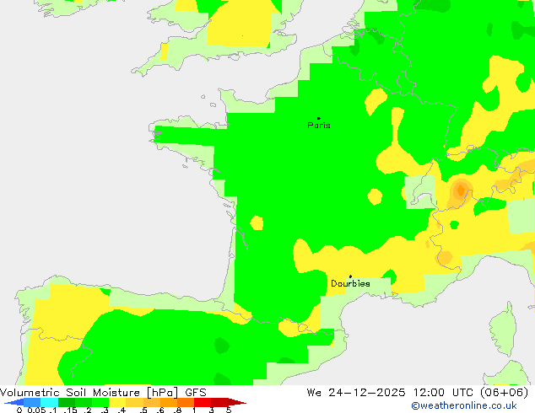Pick the bright green .2 to .3 legend swatch
This screenshot has height=413, width=535.
(x=100, y=402)
